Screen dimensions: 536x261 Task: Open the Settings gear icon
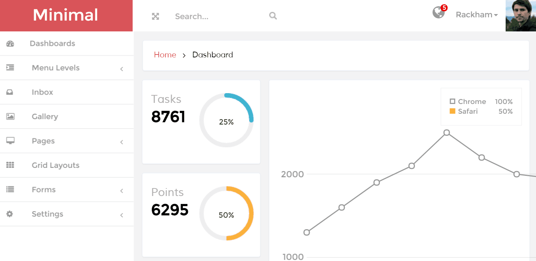[9, 214]
